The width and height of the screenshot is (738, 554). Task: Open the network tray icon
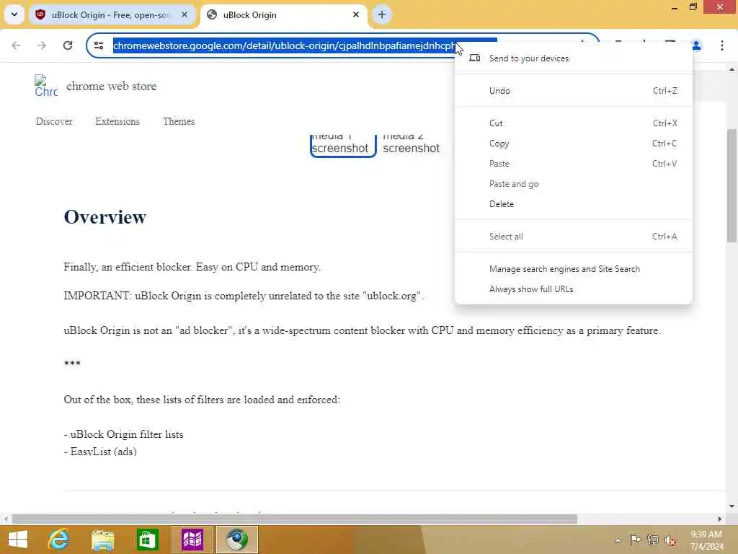[652, 540]
